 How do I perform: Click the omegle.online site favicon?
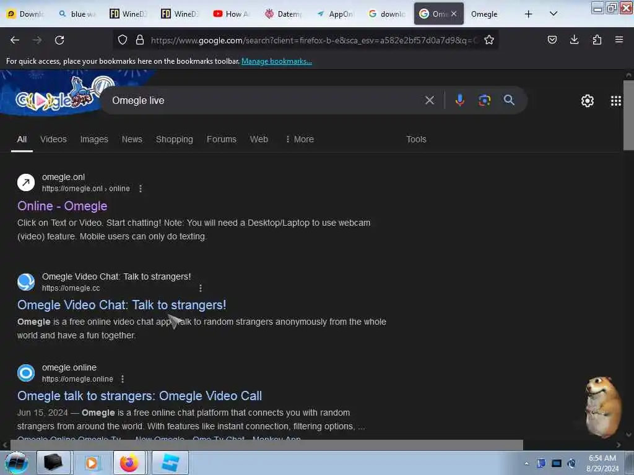(x=26, y=373)
